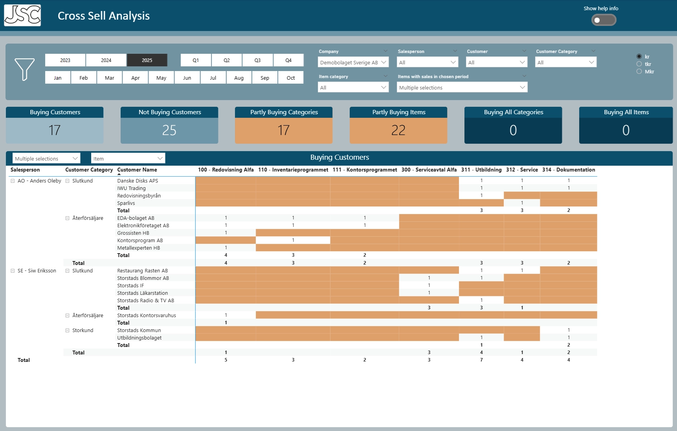Click the sort arrow under Customer Name
677x431 pixels.
pos(119,174)
